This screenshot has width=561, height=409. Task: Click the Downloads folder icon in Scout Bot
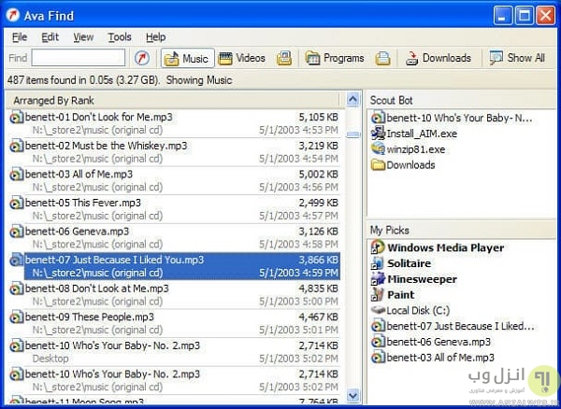tap(378, 165)
